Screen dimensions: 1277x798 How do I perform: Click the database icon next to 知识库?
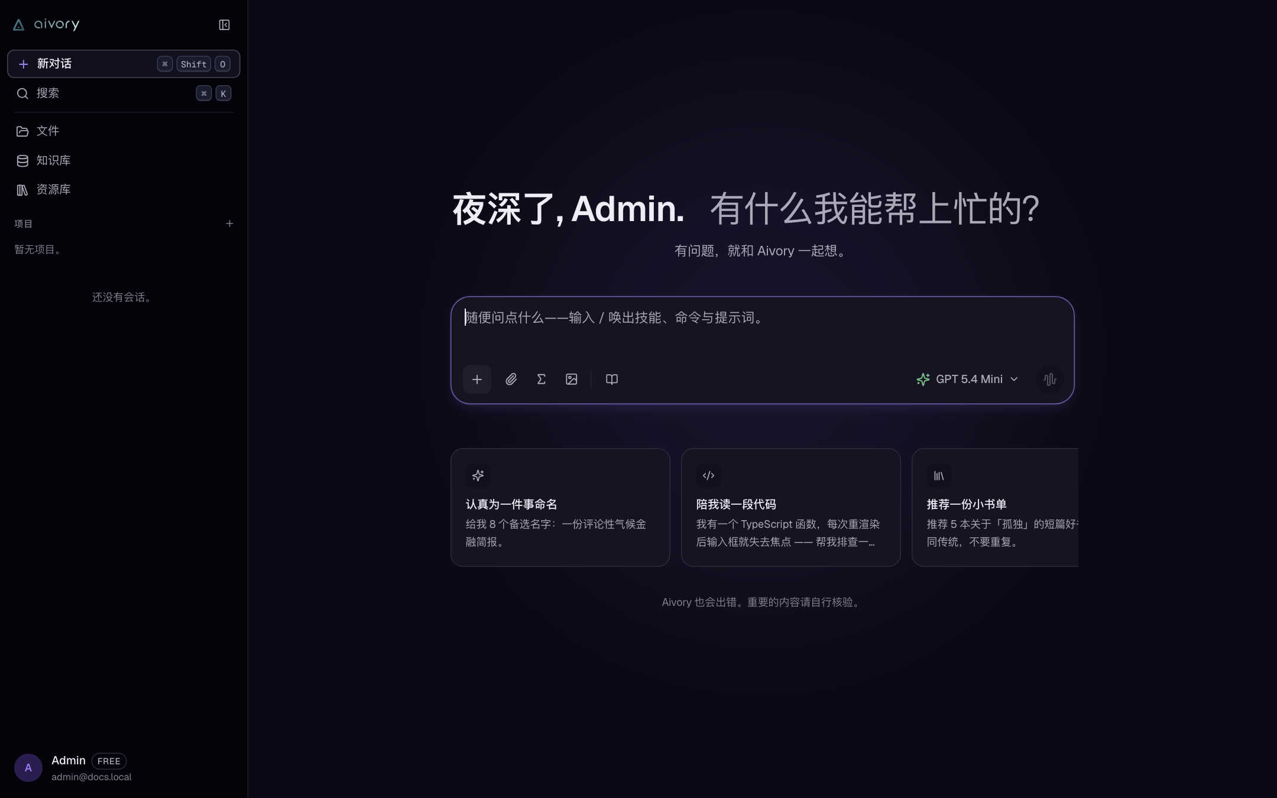[22, 161]
